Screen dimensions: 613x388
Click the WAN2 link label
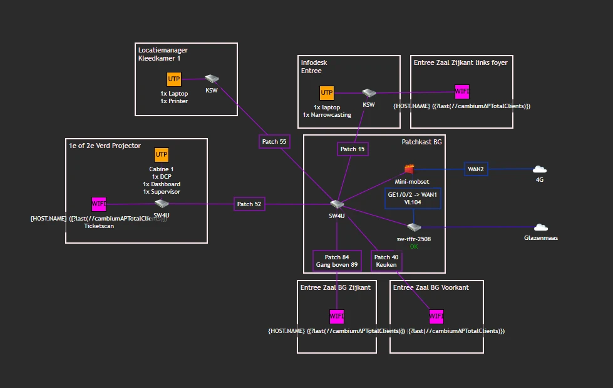pyautogui.click(x=476, y=169)
